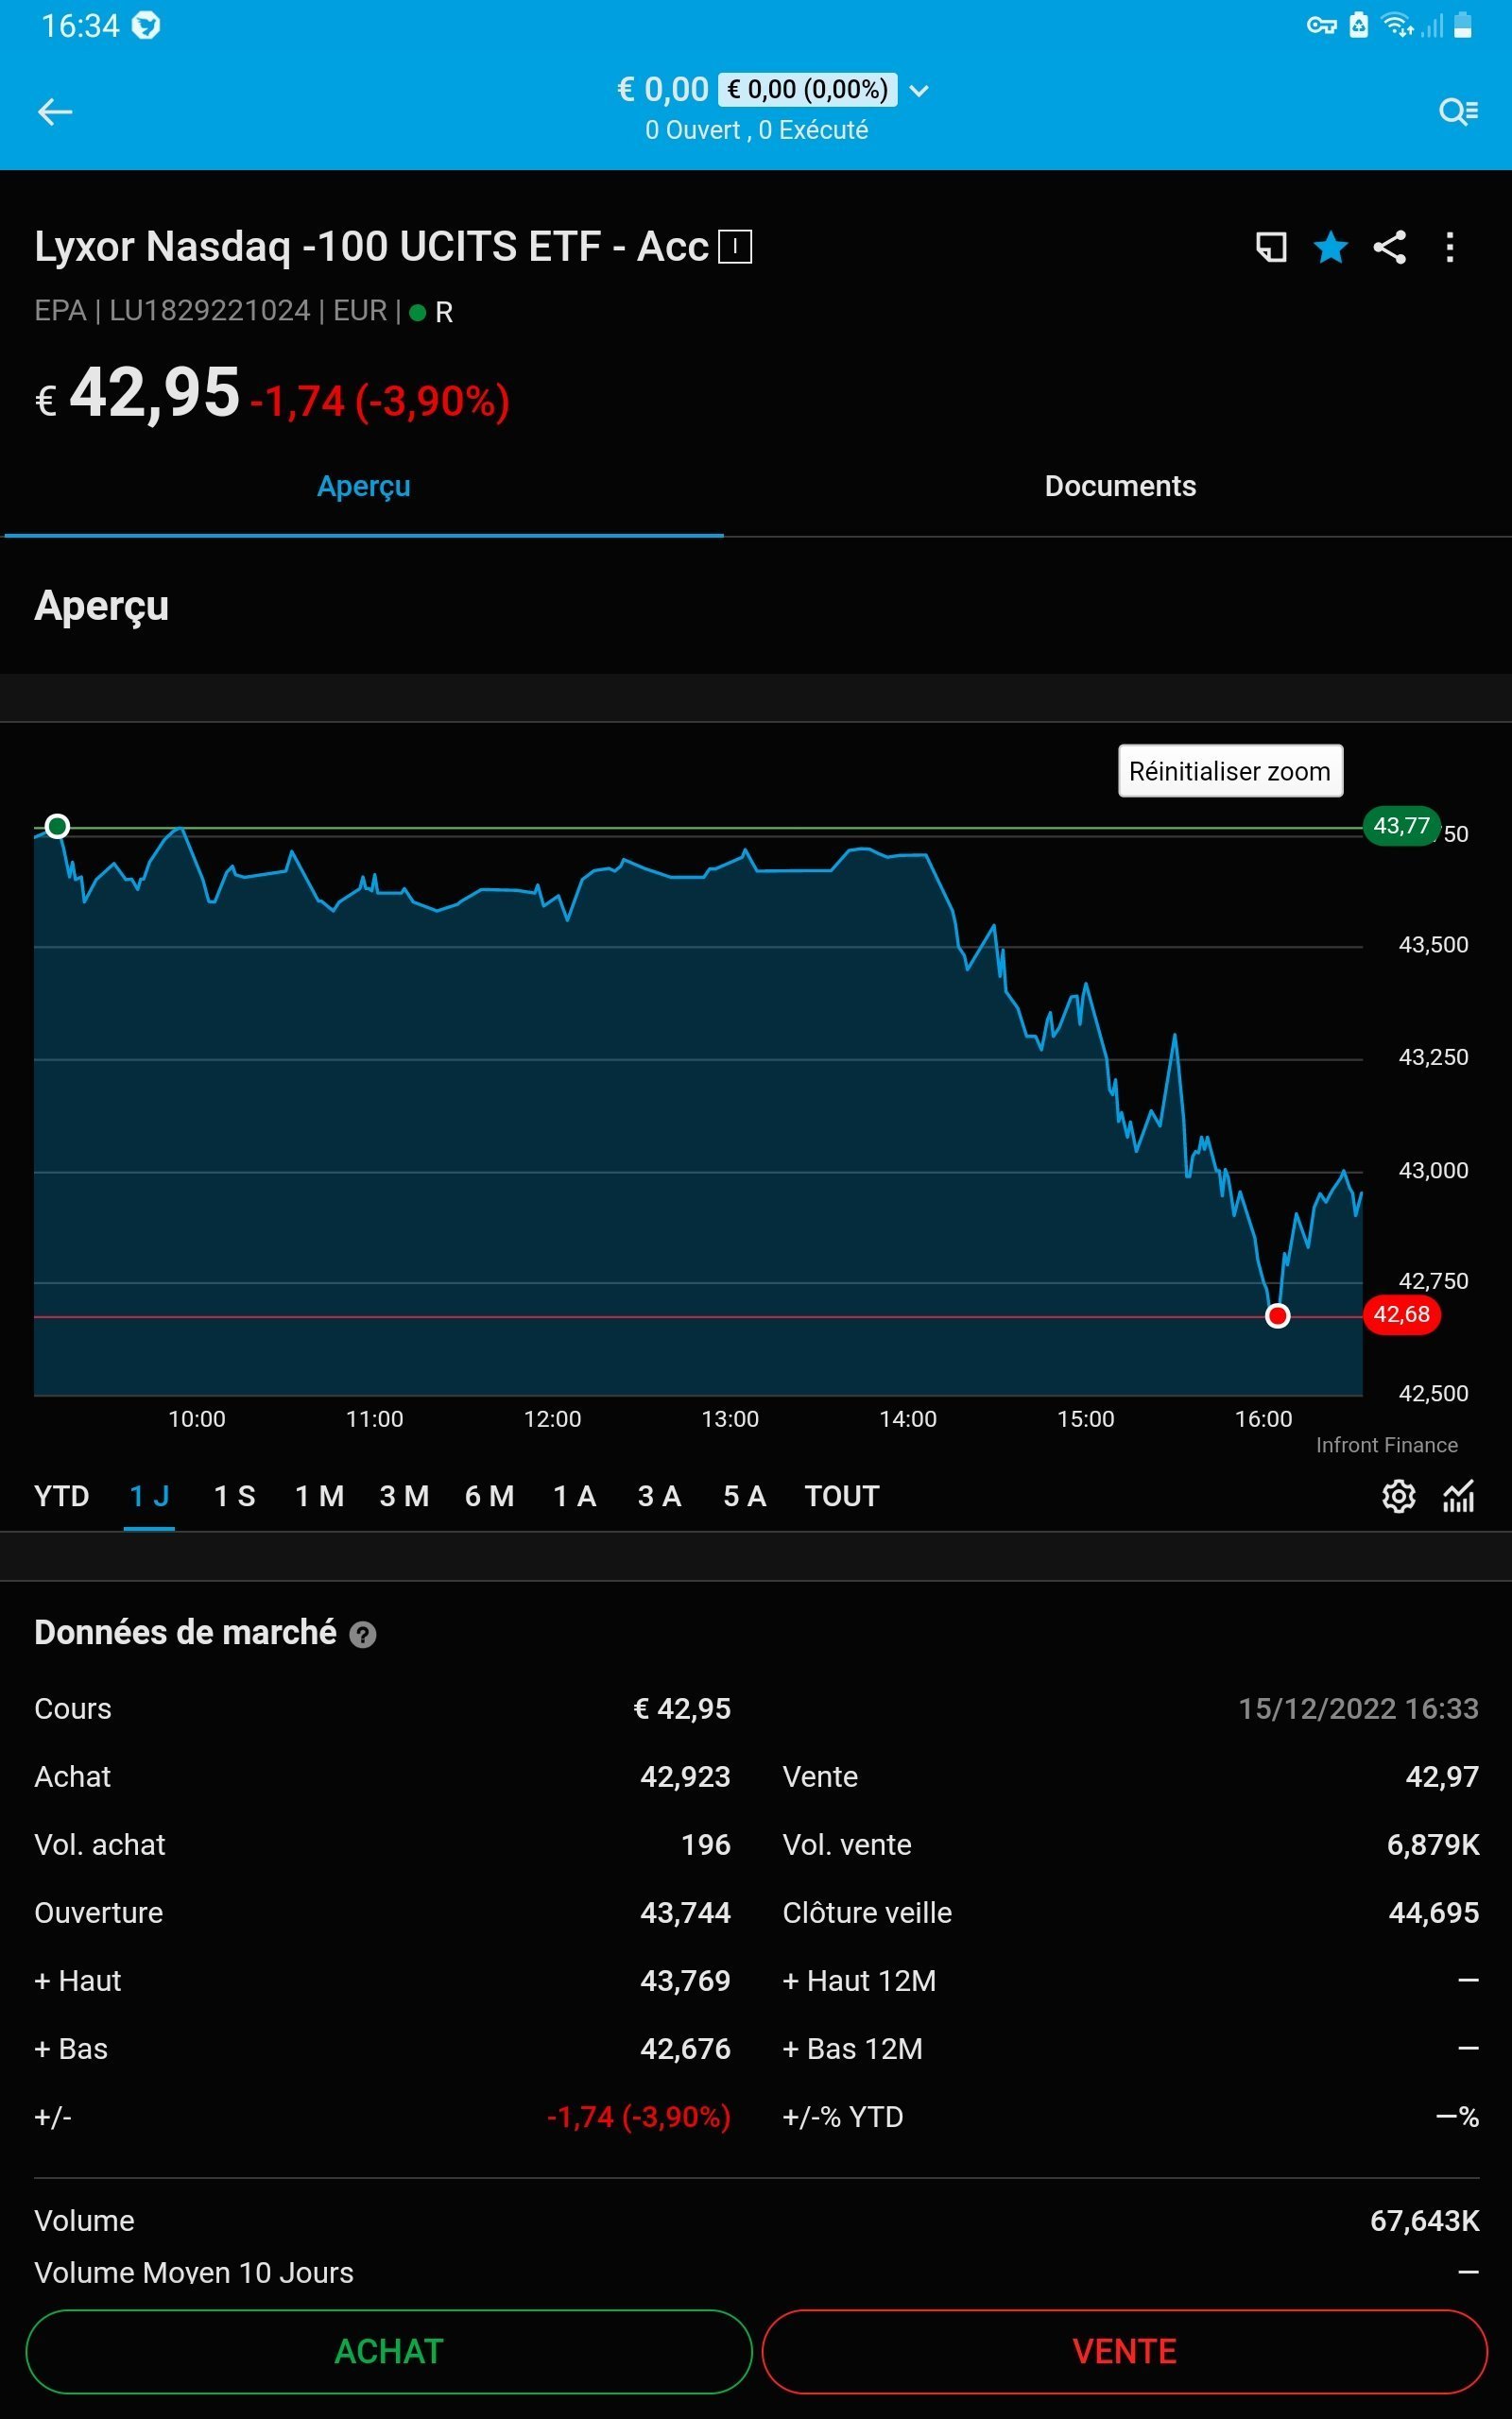Image resolution: width=1512 pixels, height=2419 pixels.
Task: Tap the 43,77 green price label
Action: coord(1402,826)
